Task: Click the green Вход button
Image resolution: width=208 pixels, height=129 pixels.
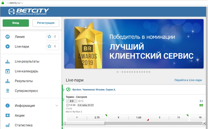Action: click(x=16, y=23)
